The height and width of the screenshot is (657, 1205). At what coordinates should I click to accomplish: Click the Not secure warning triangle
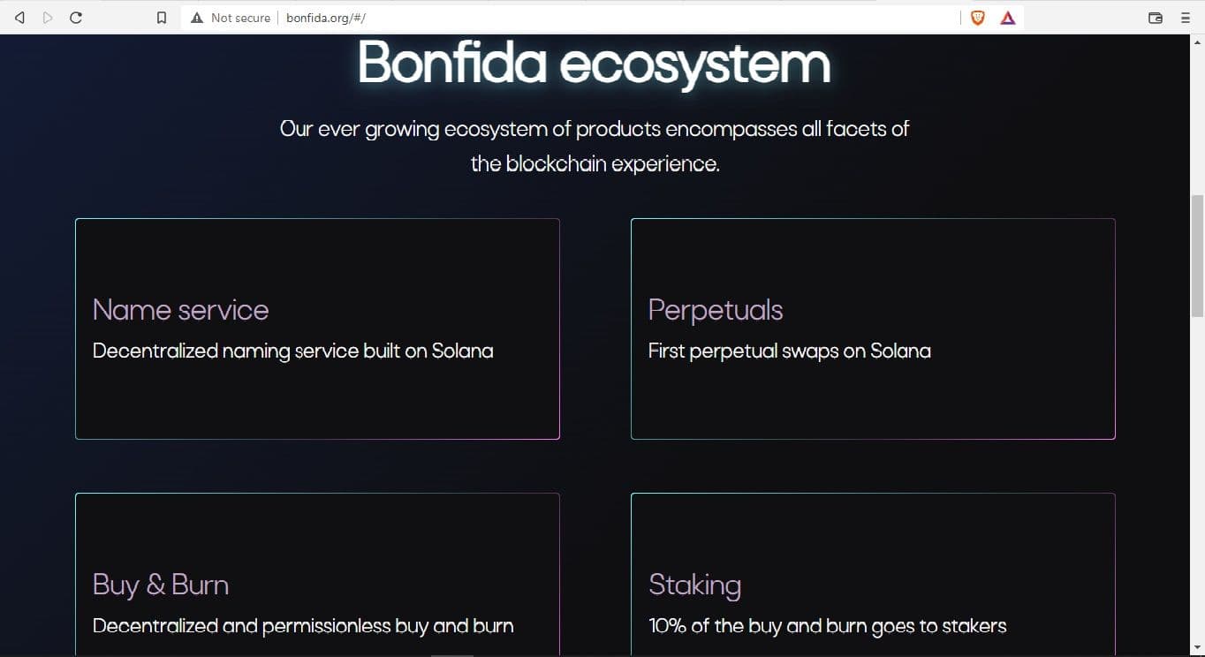tap(197, 18)
